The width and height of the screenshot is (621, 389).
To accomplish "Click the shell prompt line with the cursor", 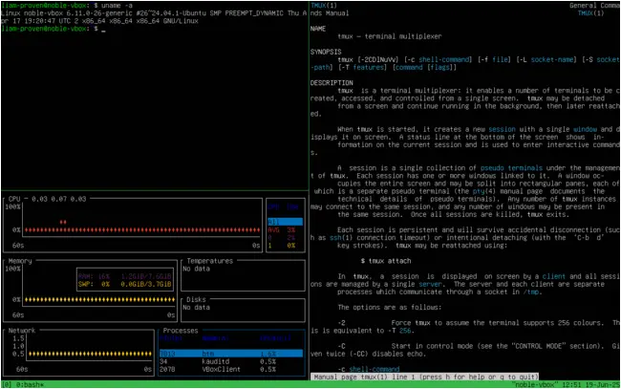I will pos(54,29).
